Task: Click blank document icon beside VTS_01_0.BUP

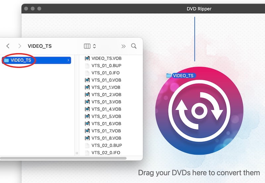Action: [87, 66]
